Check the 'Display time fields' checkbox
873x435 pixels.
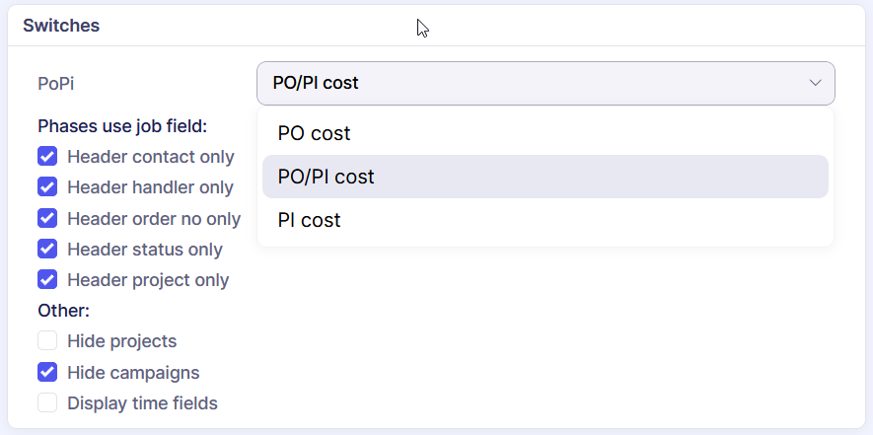coord(47,402)
